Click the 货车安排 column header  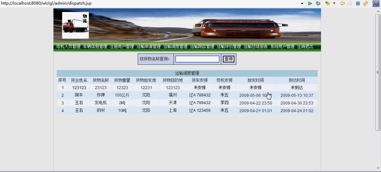point(200,80)
